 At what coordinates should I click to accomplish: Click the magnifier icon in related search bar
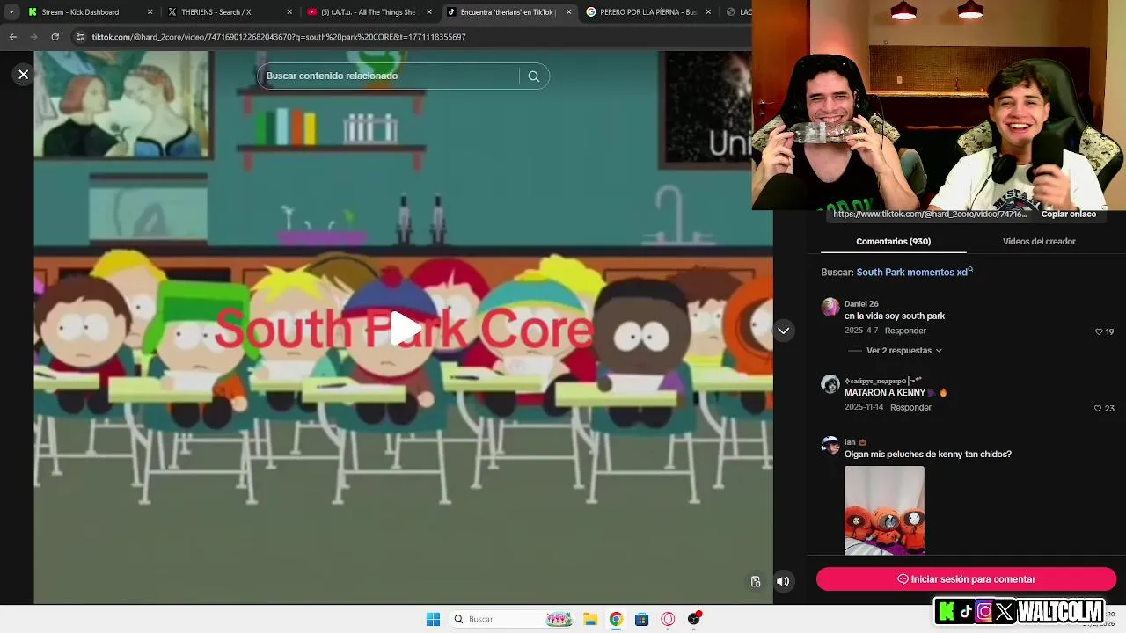point(533,76)
